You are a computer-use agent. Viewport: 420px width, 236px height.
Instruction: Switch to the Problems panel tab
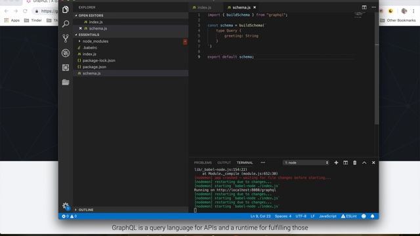point(203,163)
